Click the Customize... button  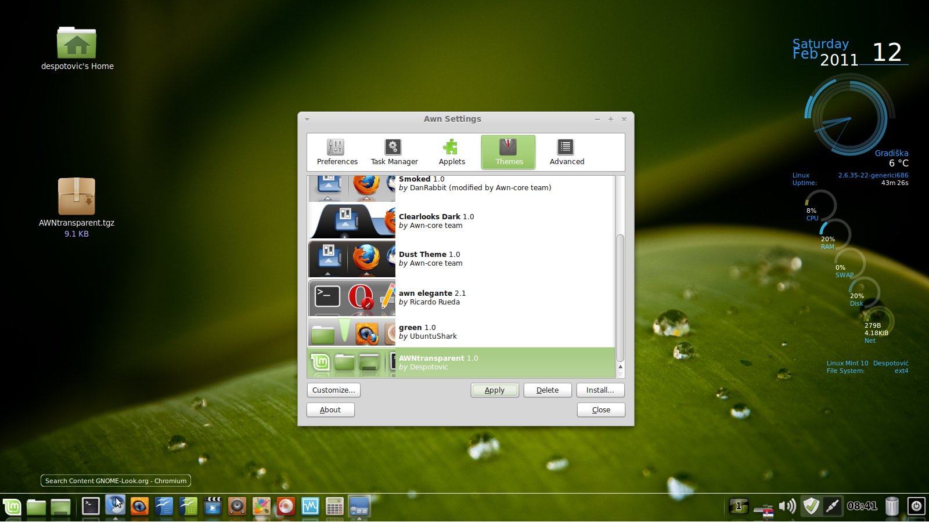pos(333,390)
